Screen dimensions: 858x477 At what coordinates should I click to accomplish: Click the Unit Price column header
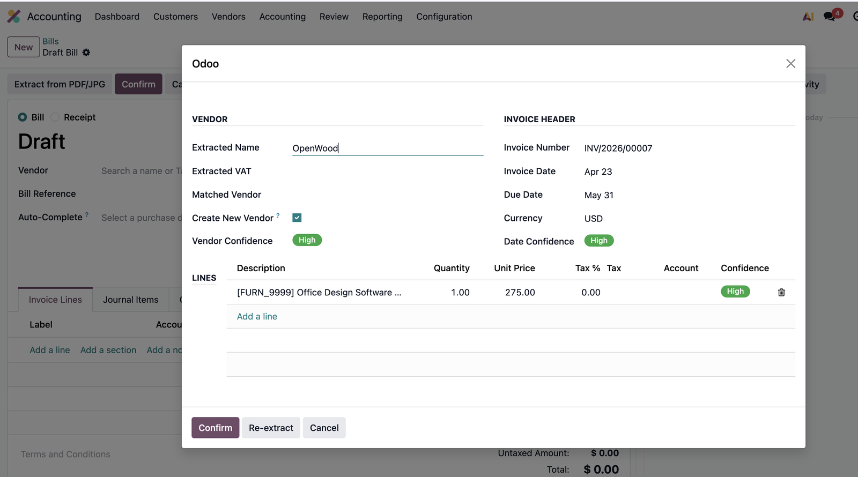[x=515, y=268]
